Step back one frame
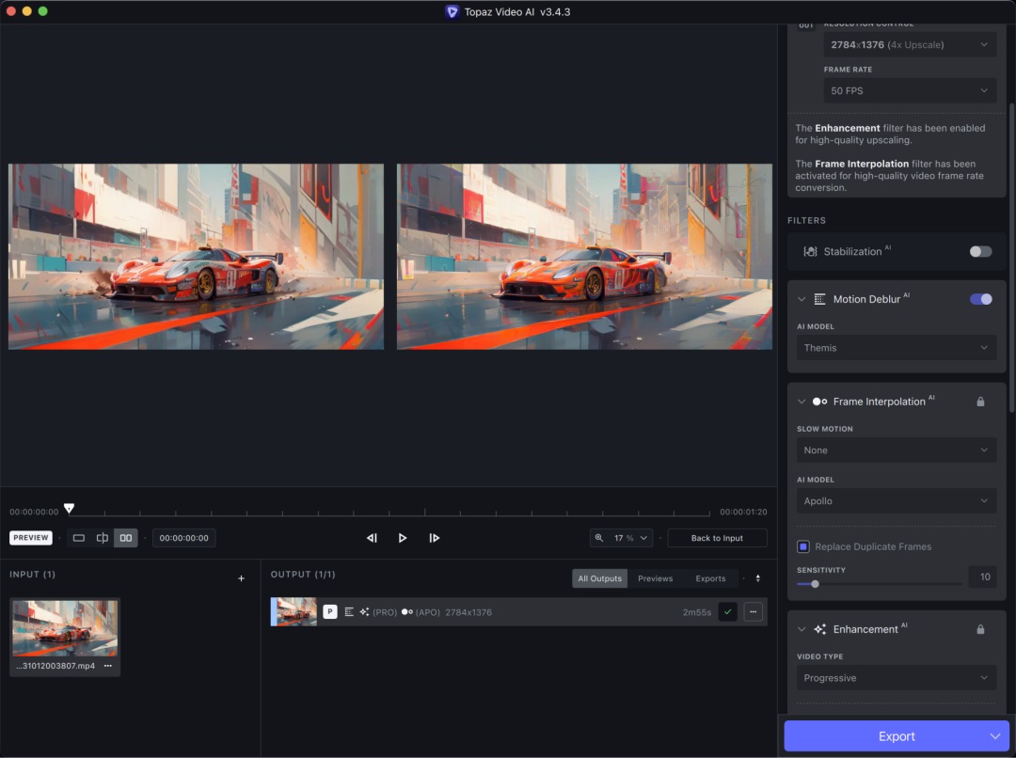 (372, 538)
